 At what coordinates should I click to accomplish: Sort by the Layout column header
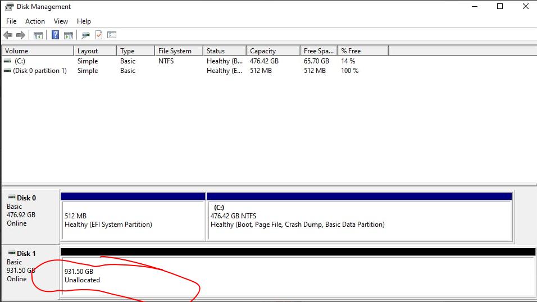click(95, 51)
